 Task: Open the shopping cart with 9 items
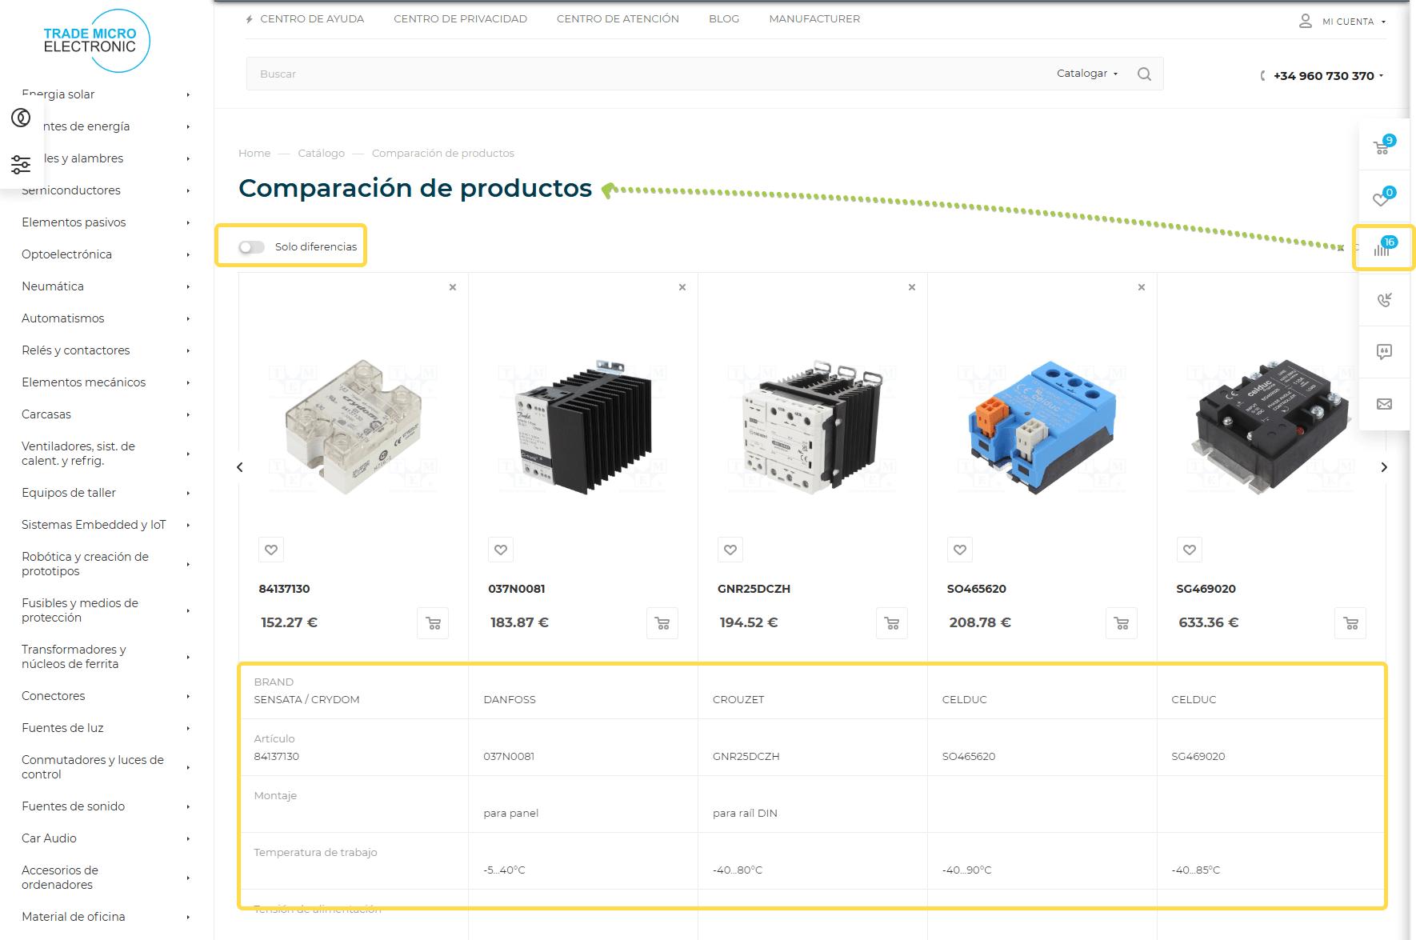pyautogui.click(x=1383, y=146)
